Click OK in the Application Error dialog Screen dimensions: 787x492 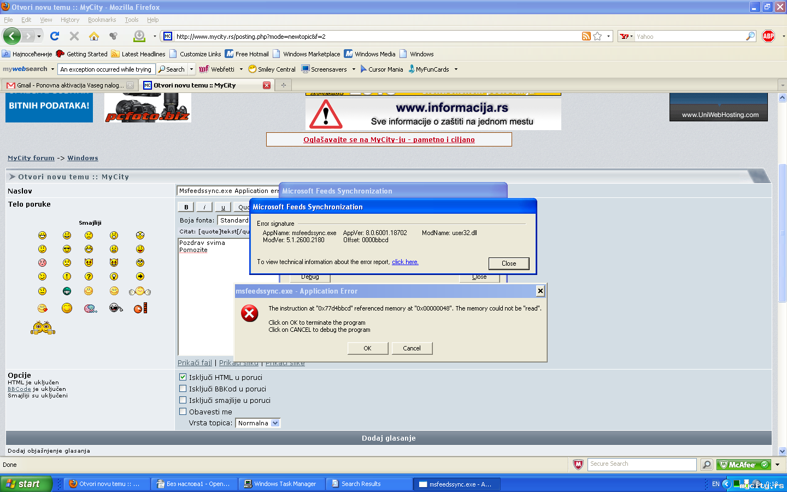(368, 348)
